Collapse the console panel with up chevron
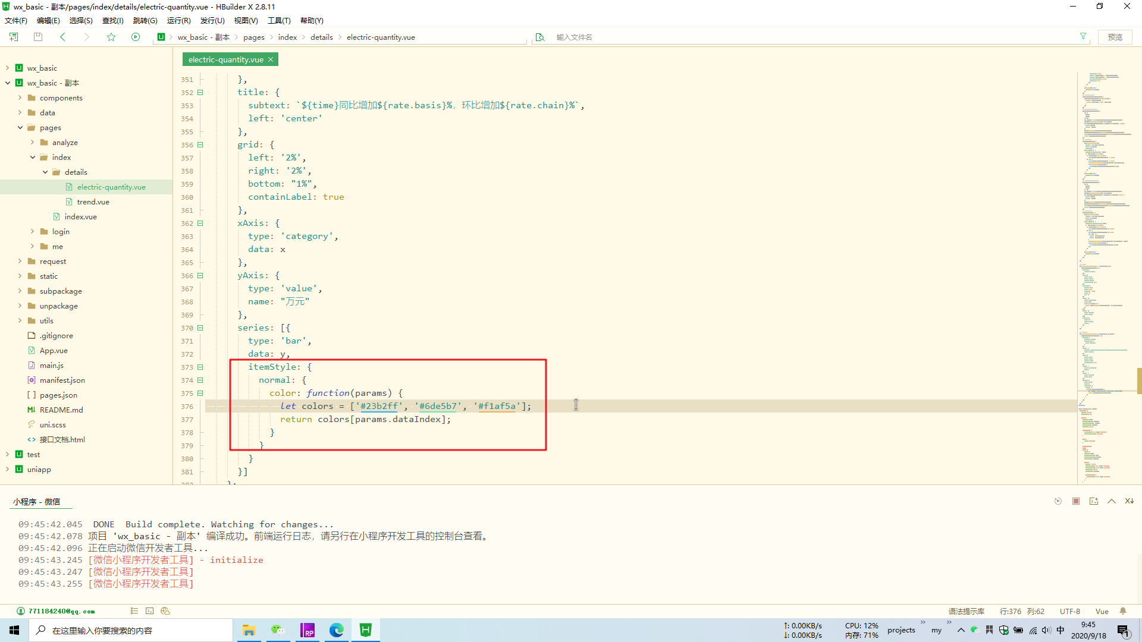The width and height of the screenshot is (1142, 642). pyautogui.click(x=1112, y=501)
